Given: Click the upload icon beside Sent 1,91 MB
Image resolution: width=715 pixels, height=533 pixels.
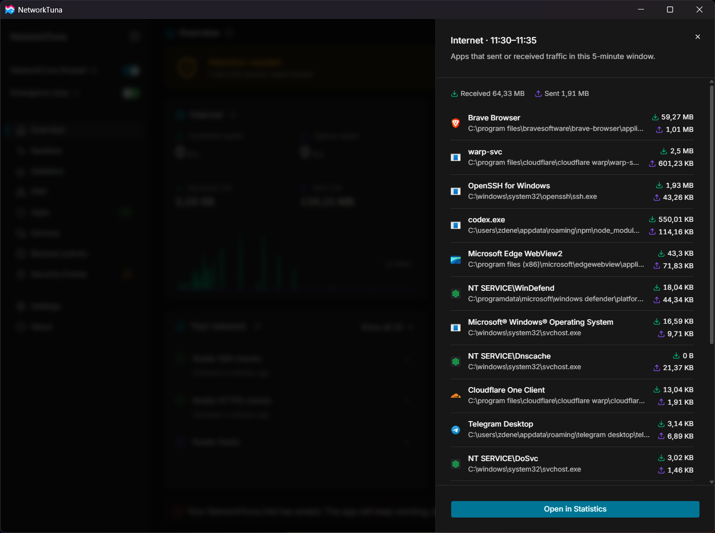Looking at the screenshot, I should tap(538, 93).
